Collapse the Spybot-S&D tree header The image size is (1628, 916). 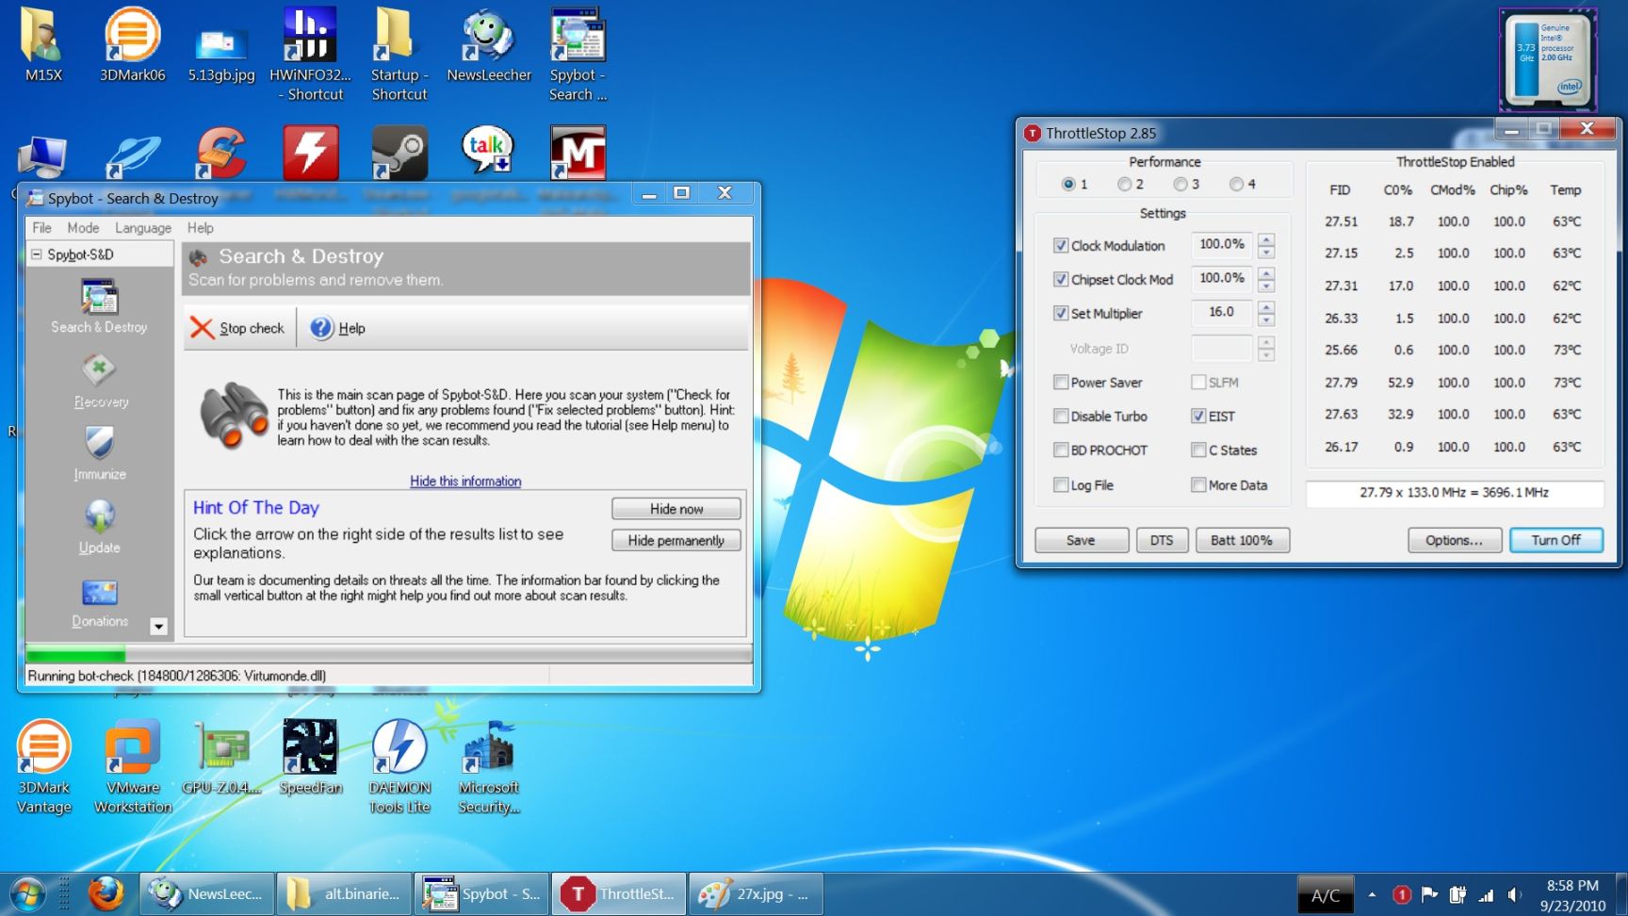[x=37, y=254]
